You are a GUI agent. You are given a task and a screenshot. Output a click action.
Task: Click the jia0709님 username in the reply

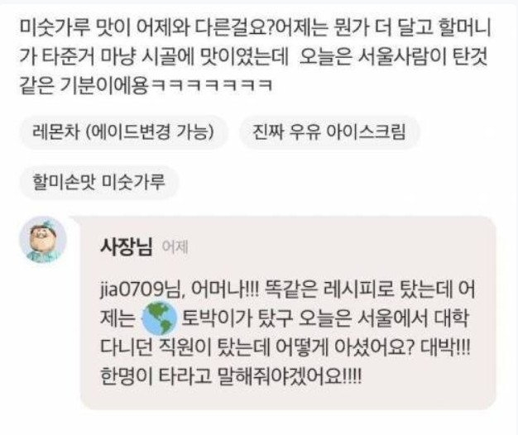[x=141, y=289]
